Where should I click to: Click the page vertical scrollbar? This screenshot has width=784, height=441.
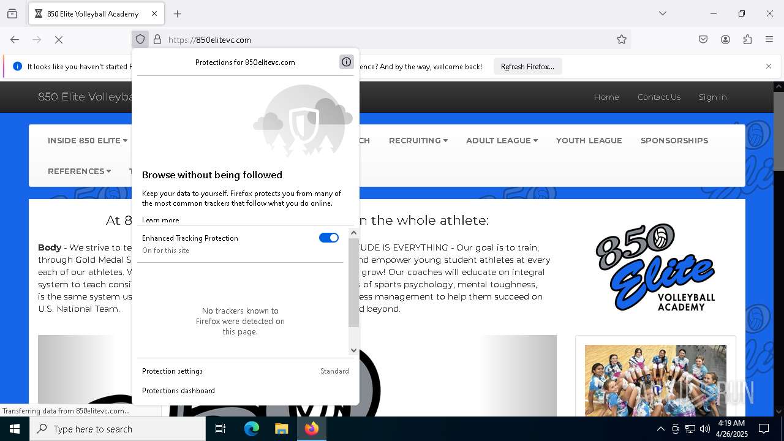[778, 131]
